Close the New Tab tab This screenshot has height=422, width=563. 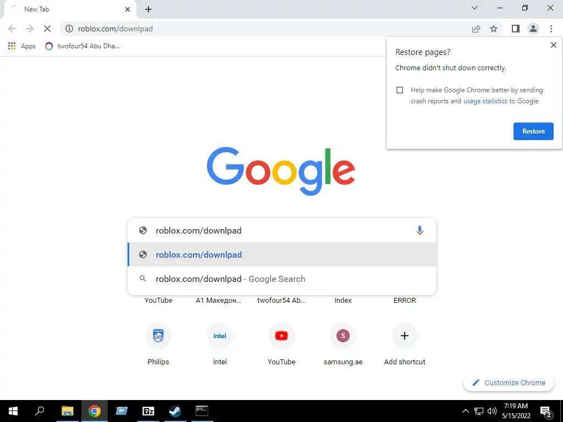tap(128, 9)
